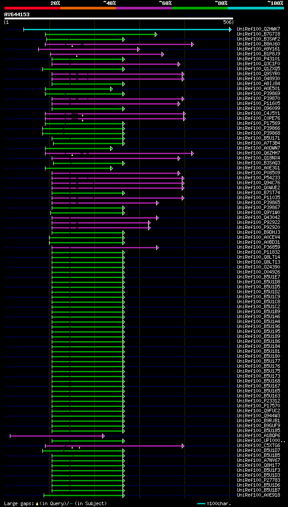288x507 pixels.
Task: Click the label UniRef100_Q8H1T7
Action: pyautogui.click(x=258, y=465)
